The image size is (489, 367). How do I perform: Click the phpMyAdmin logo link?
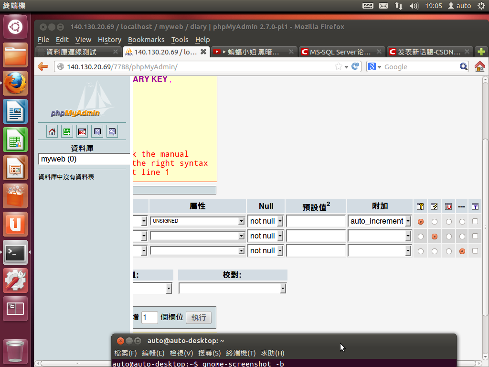coord(75,113)
